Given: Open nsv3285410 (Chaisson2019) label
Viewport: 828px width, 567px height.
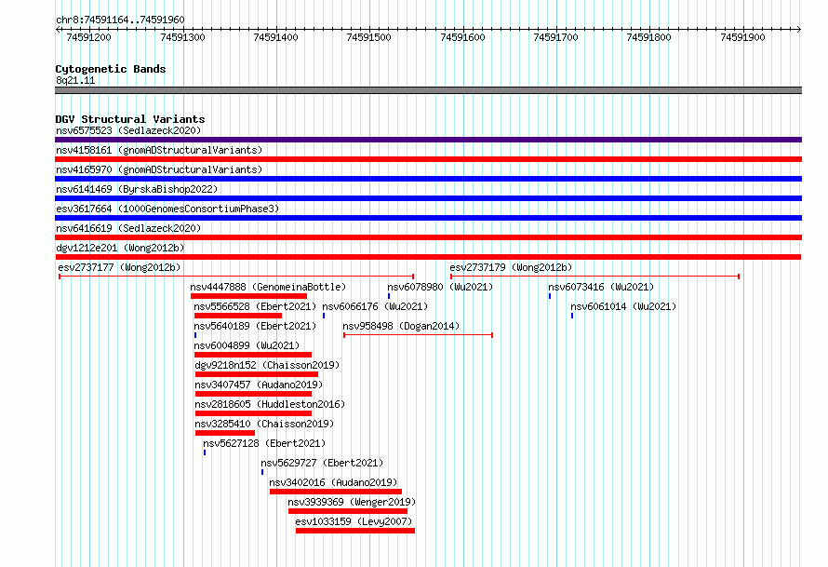Looking at the screenshot, I should coord(264,424).
